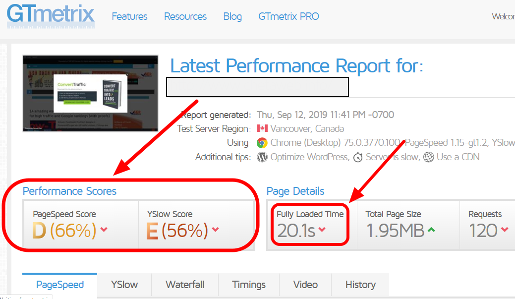
Task: Click the Page Details heading
Action: (x=295, y=191)
